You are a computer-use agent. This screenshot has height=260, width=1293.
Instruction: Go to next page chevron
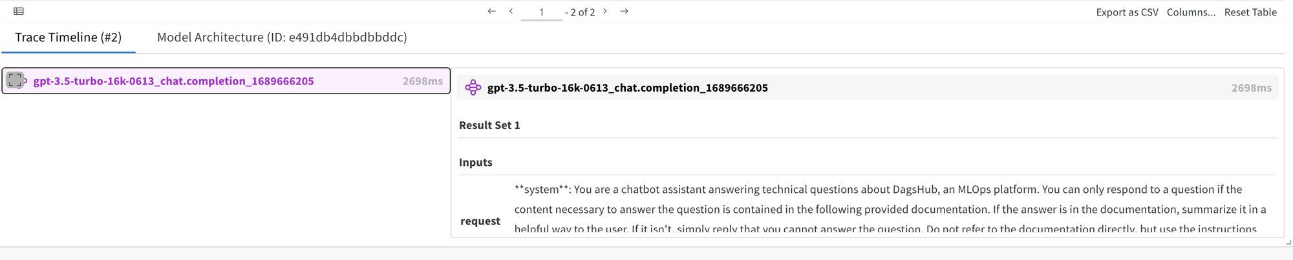tap(605, 11)
